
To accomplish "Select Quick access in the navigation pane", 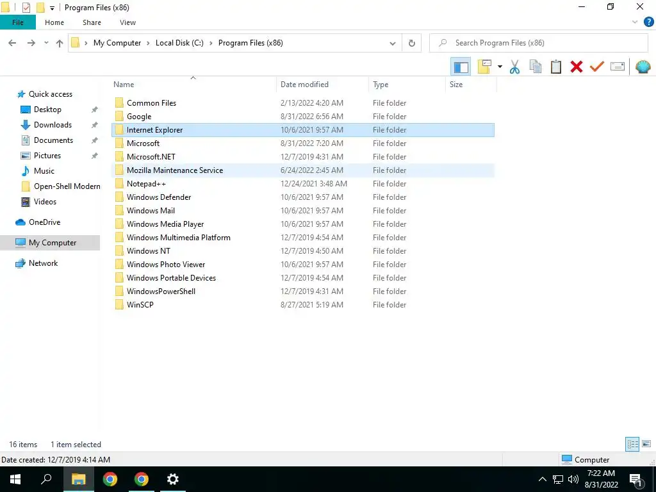I will pyautogui.click(x=50, y=94).
